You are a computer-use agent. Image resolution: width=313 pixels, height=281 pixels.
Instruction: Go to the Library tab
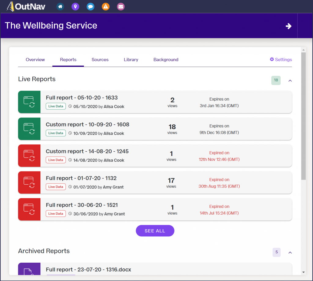pos(131,60)
